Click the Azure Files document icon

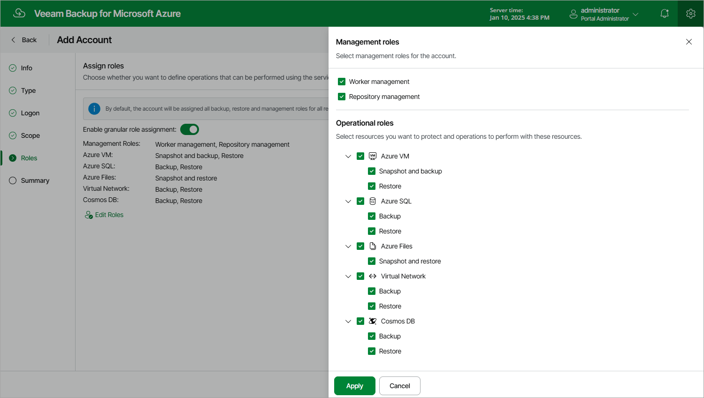tap(372, 246)
